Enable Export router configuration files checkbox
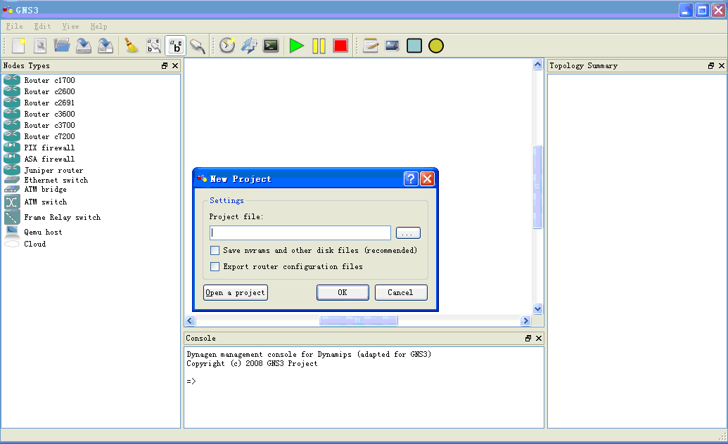The width and height of the screenshot is (728, 444). (x=215, y=267)
